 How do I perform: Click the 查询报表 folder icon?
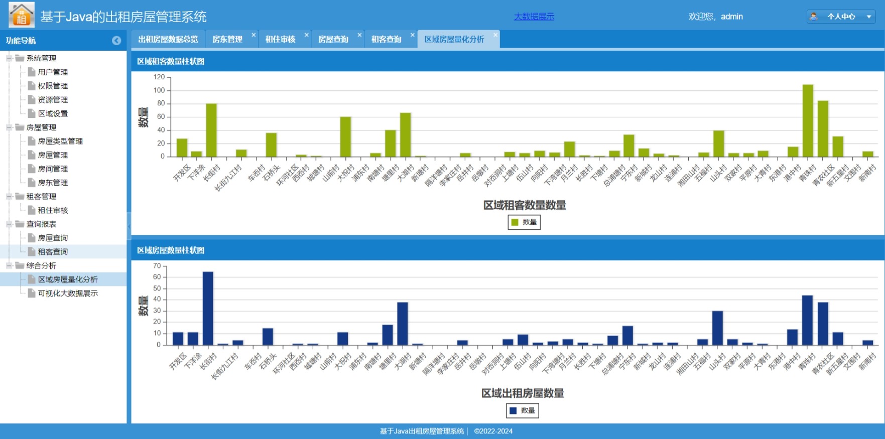coord(20,224)
